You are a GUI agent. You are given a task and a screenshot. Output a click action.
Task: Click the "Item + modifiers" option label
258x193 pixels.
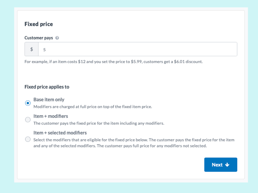tap(51, 116)
